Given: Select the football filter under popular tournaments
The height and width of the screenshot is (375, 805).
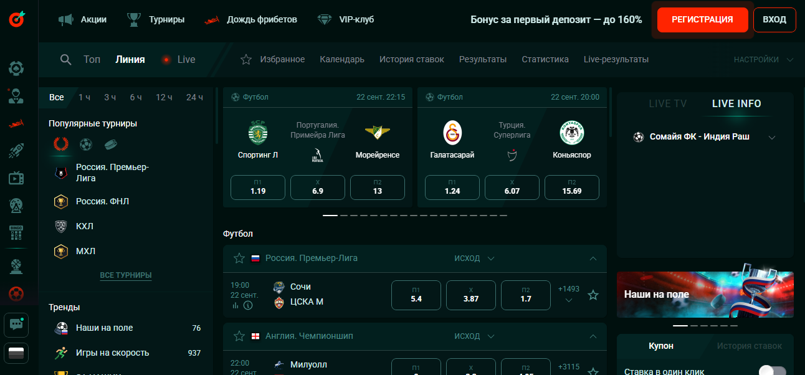Looking at the screenshot, I should pos(86,145).
